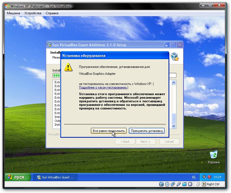Image resolution: width=231 pixels, height=193 pixels.
Task: Minimize the Guest Additions Setup window
Action: coord(167,45)
